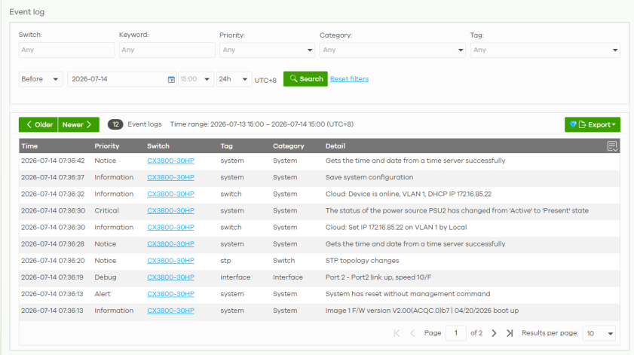Open CX3800-30HP link in boot up row

click(x=170, y=311)
